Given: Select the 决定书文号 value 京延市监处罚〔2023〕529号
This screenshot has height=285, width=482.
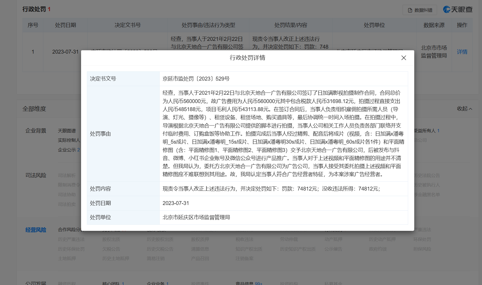Looking at the screenshot, I should pyautogui.click(x=196, y=79).
